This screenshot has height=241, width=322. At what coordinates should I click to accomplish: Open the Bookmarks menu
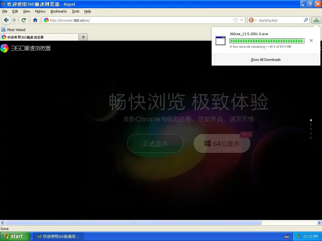point(59,11)
